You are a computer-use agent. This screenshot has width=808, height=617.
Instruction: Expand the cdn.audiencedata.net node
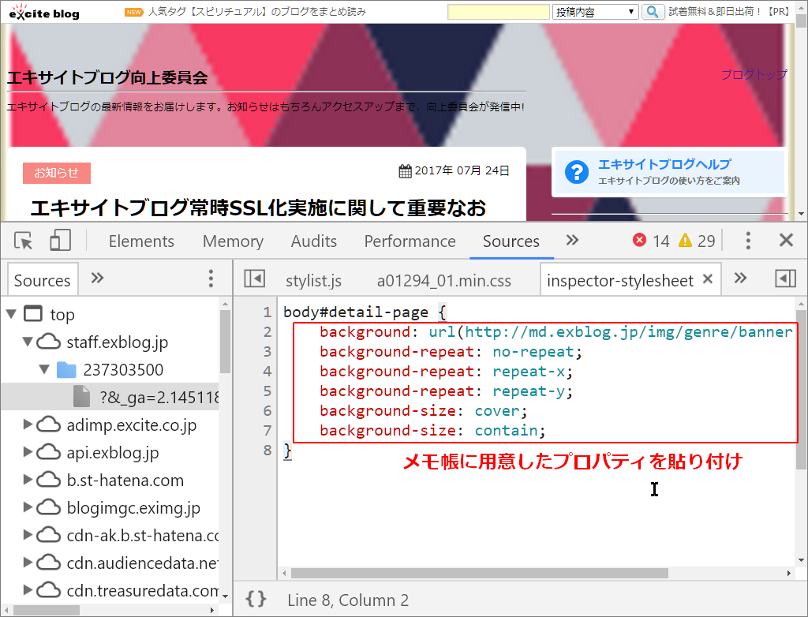point(28,563)
